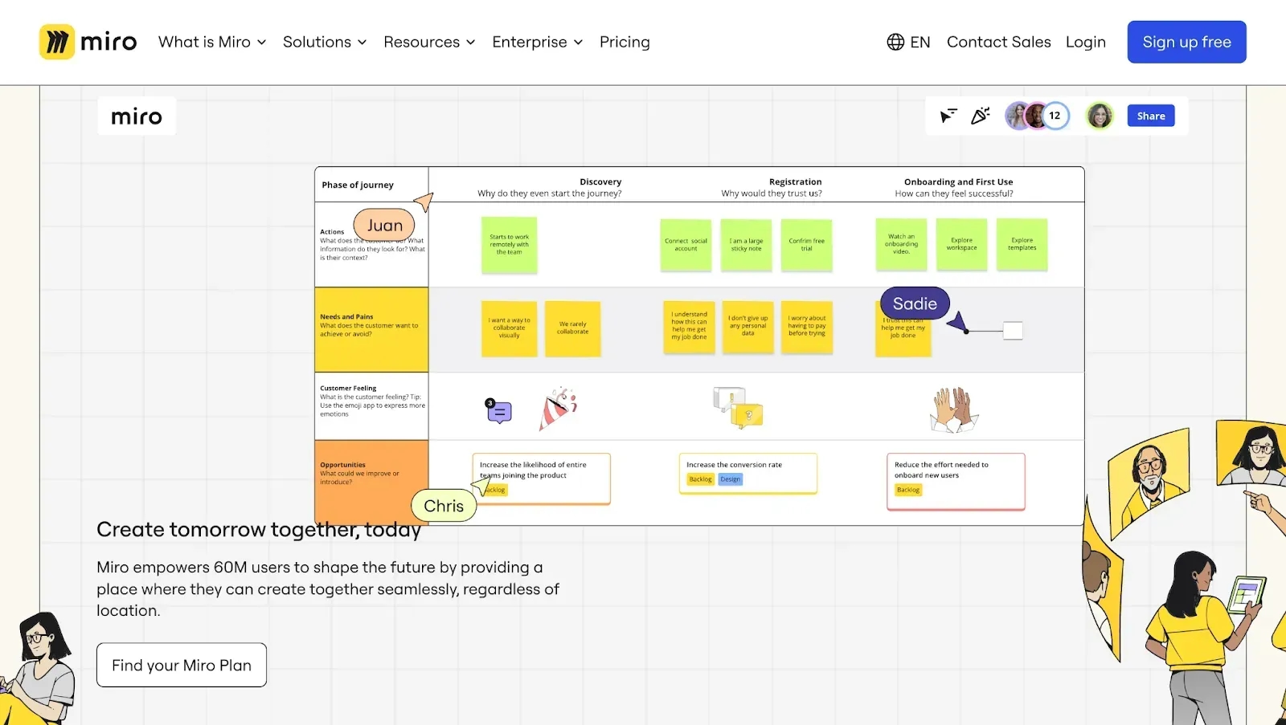Image resolution: width=1286 pixels, height=725 pixels.
Task: Click the collaborator avatars with 12 count
Action: point(1038,116)
